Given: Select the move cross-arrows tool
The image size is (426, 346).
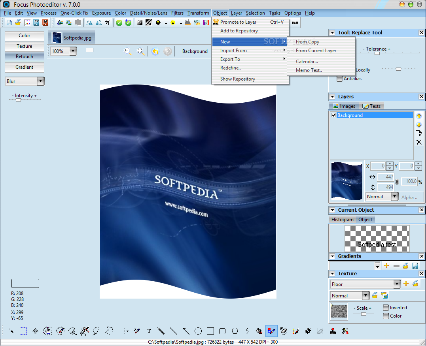Looking at the screenshot, I should pos(35,331).
